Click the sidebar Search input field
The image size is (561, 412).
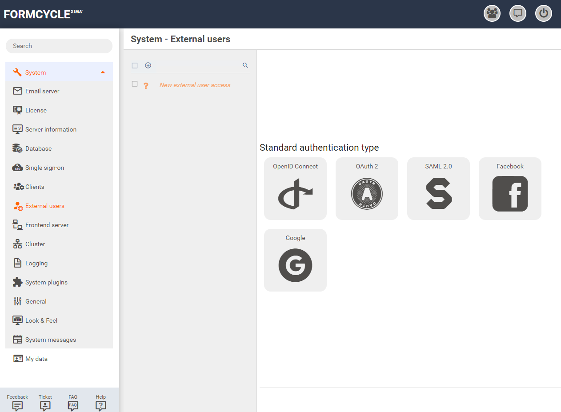(59, 46)
